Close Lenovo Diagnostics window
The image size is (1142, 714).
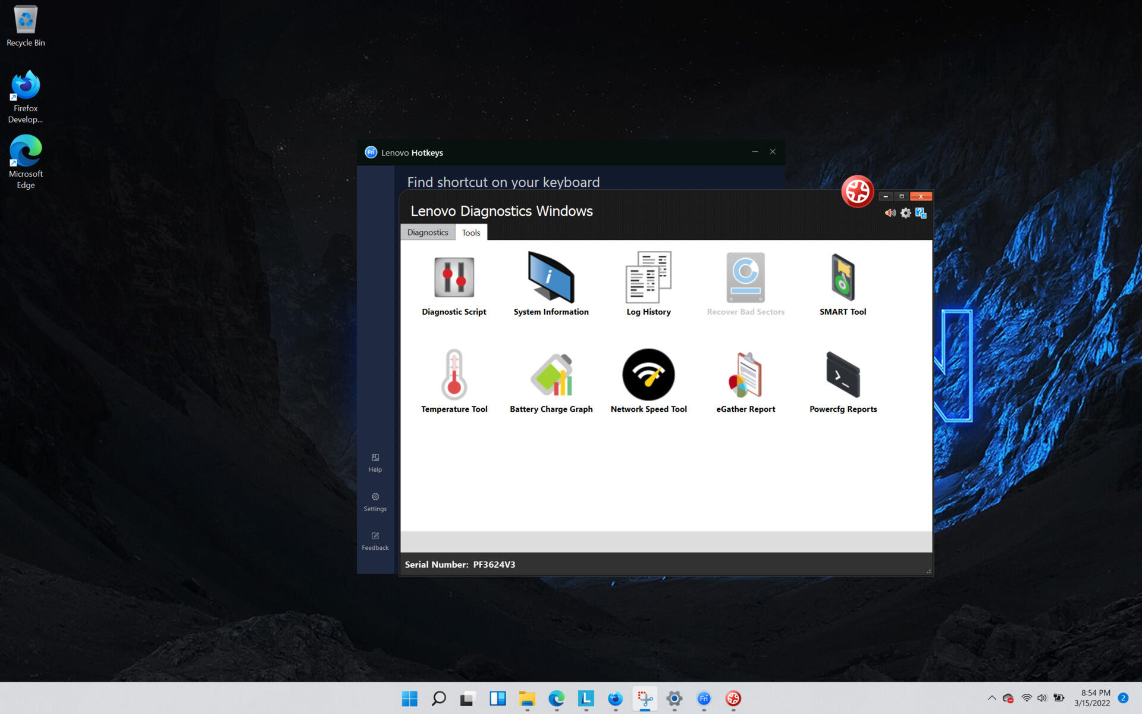point(921,196)
